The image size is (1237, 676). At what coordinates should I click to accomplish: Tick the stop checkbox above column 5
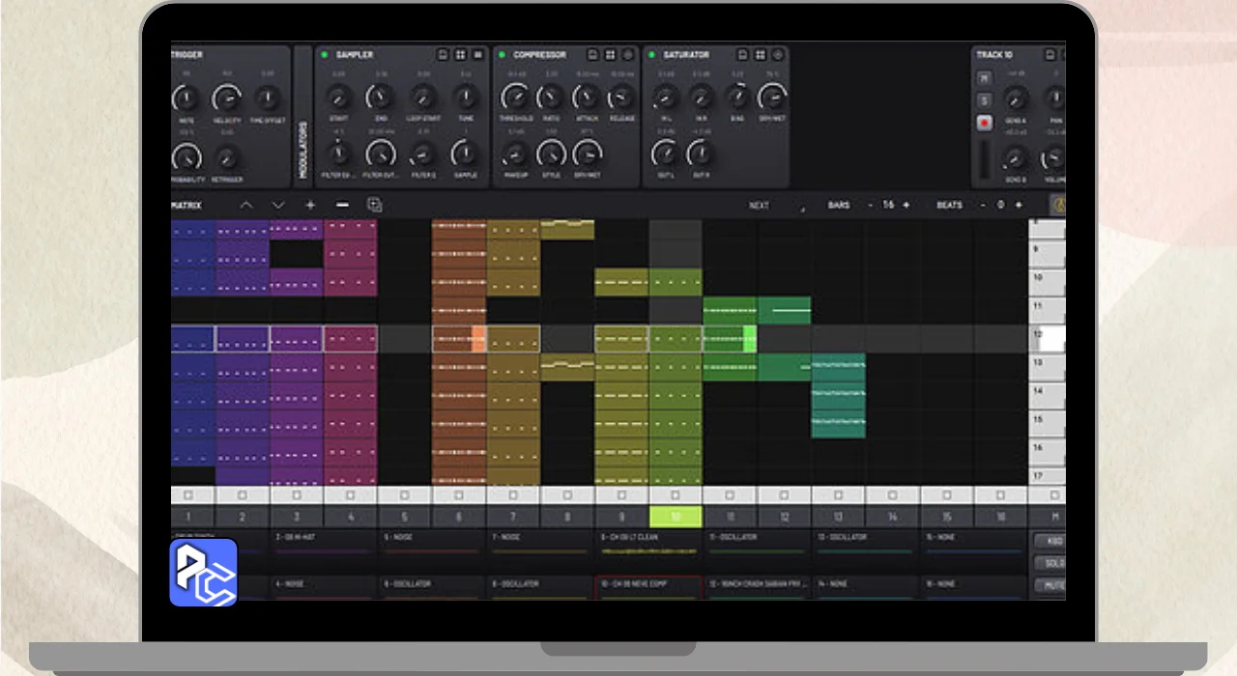tap(404, 495)
